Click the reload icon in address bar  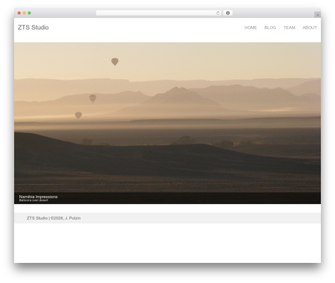pos(218,13)
